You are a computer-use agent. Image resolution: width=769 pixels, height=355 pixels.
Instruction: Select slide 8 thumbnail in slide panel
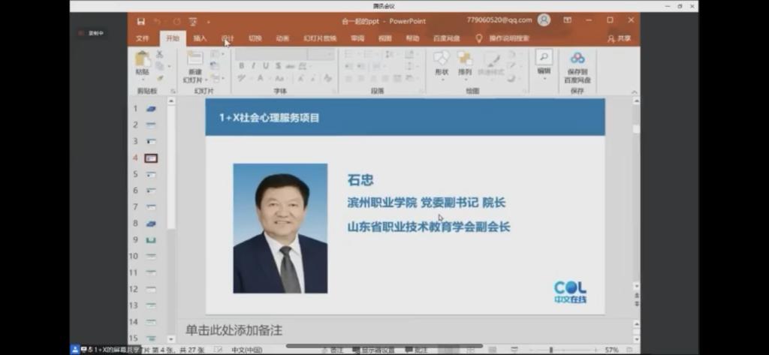coord(150,224)
